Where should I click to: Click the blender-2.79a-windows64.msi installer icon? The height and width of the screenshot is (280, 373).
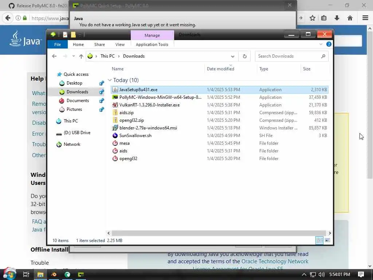pyautogui.click(x=115, y=128)
